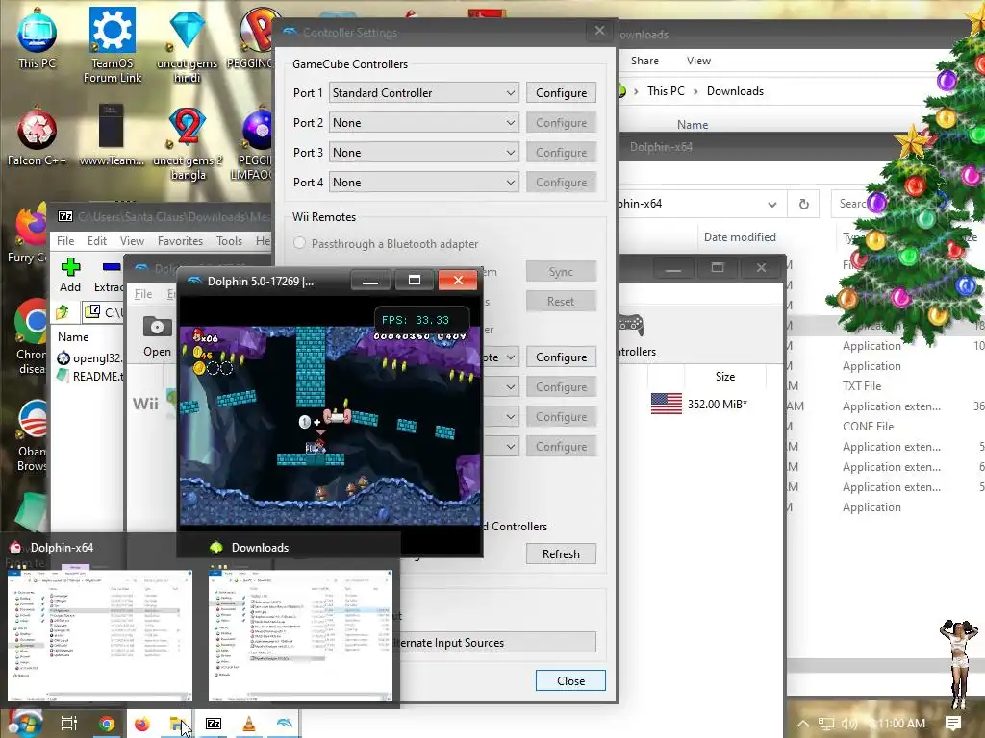
Task: Click This PC in the breadcrumb path
Action: coord(666,91)
